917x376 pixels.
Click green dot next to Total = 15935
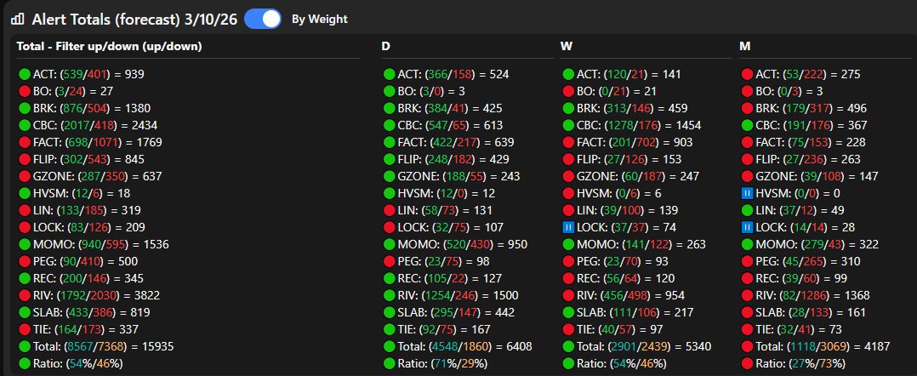coord(25,346)
